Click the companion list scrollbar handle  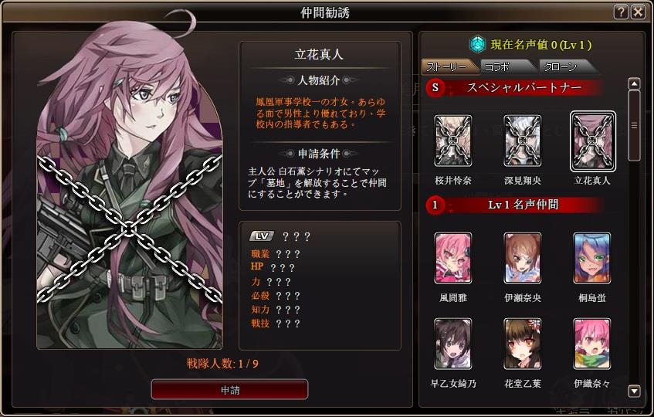click(634, 126)
